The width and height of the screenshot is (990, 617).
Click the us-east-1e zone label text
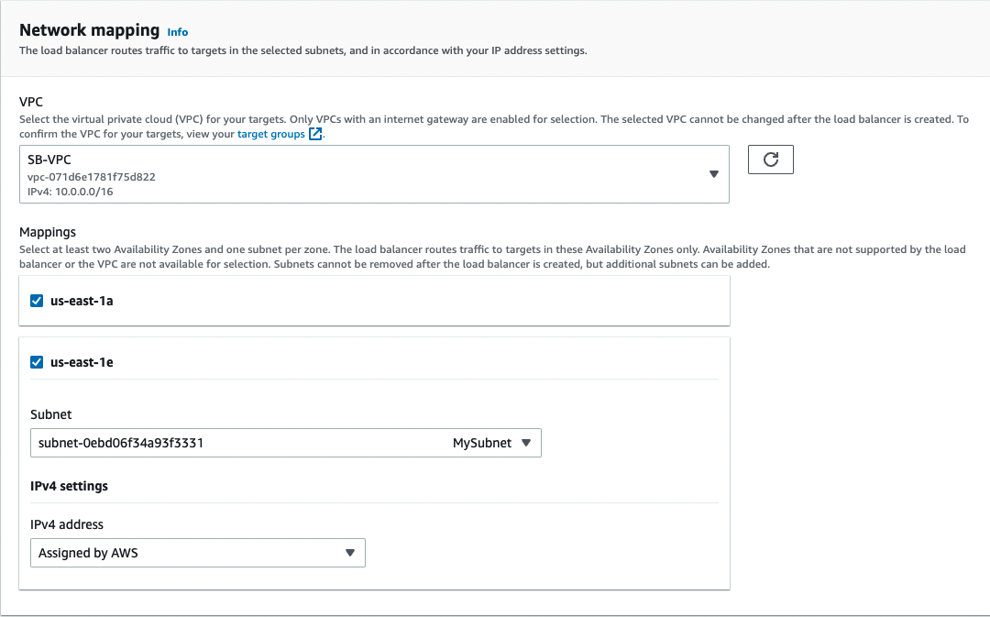tap(82, 362)
